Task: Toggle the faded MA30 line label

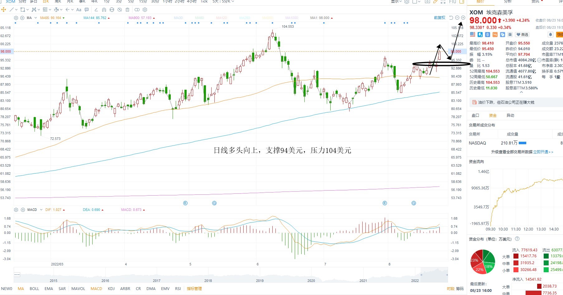Action: [x=179, y=18]
